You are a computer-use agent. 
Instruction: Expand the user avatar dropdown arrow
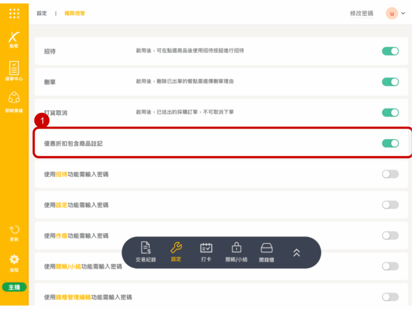403,14
